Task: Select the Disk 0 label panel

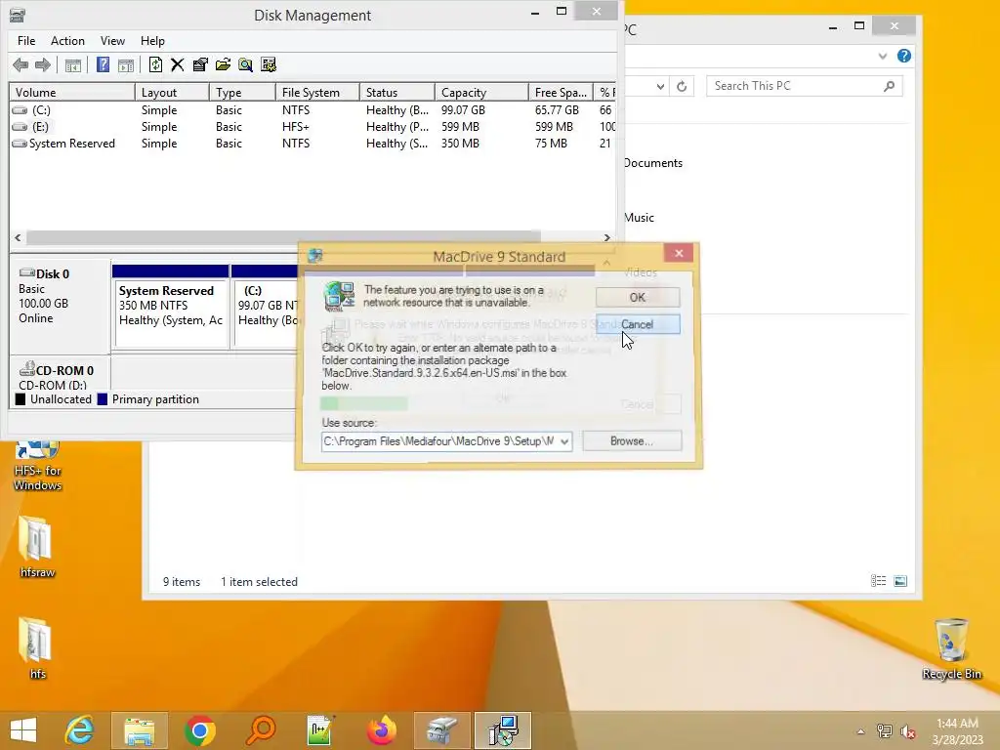Action: click(x=60, y=306)
